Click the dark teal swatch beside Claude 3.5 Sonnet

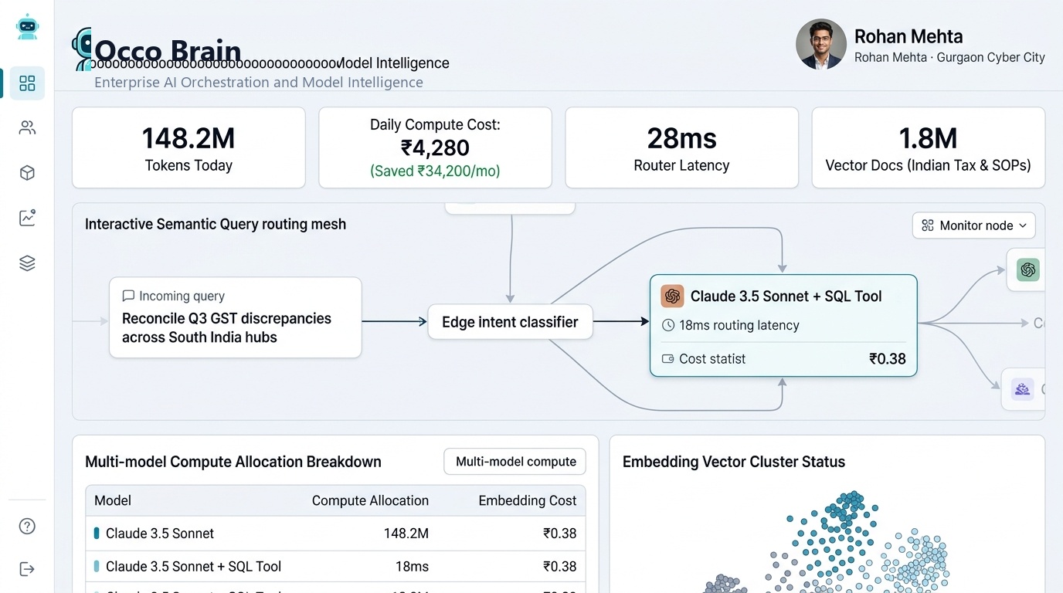click(97, 533)
